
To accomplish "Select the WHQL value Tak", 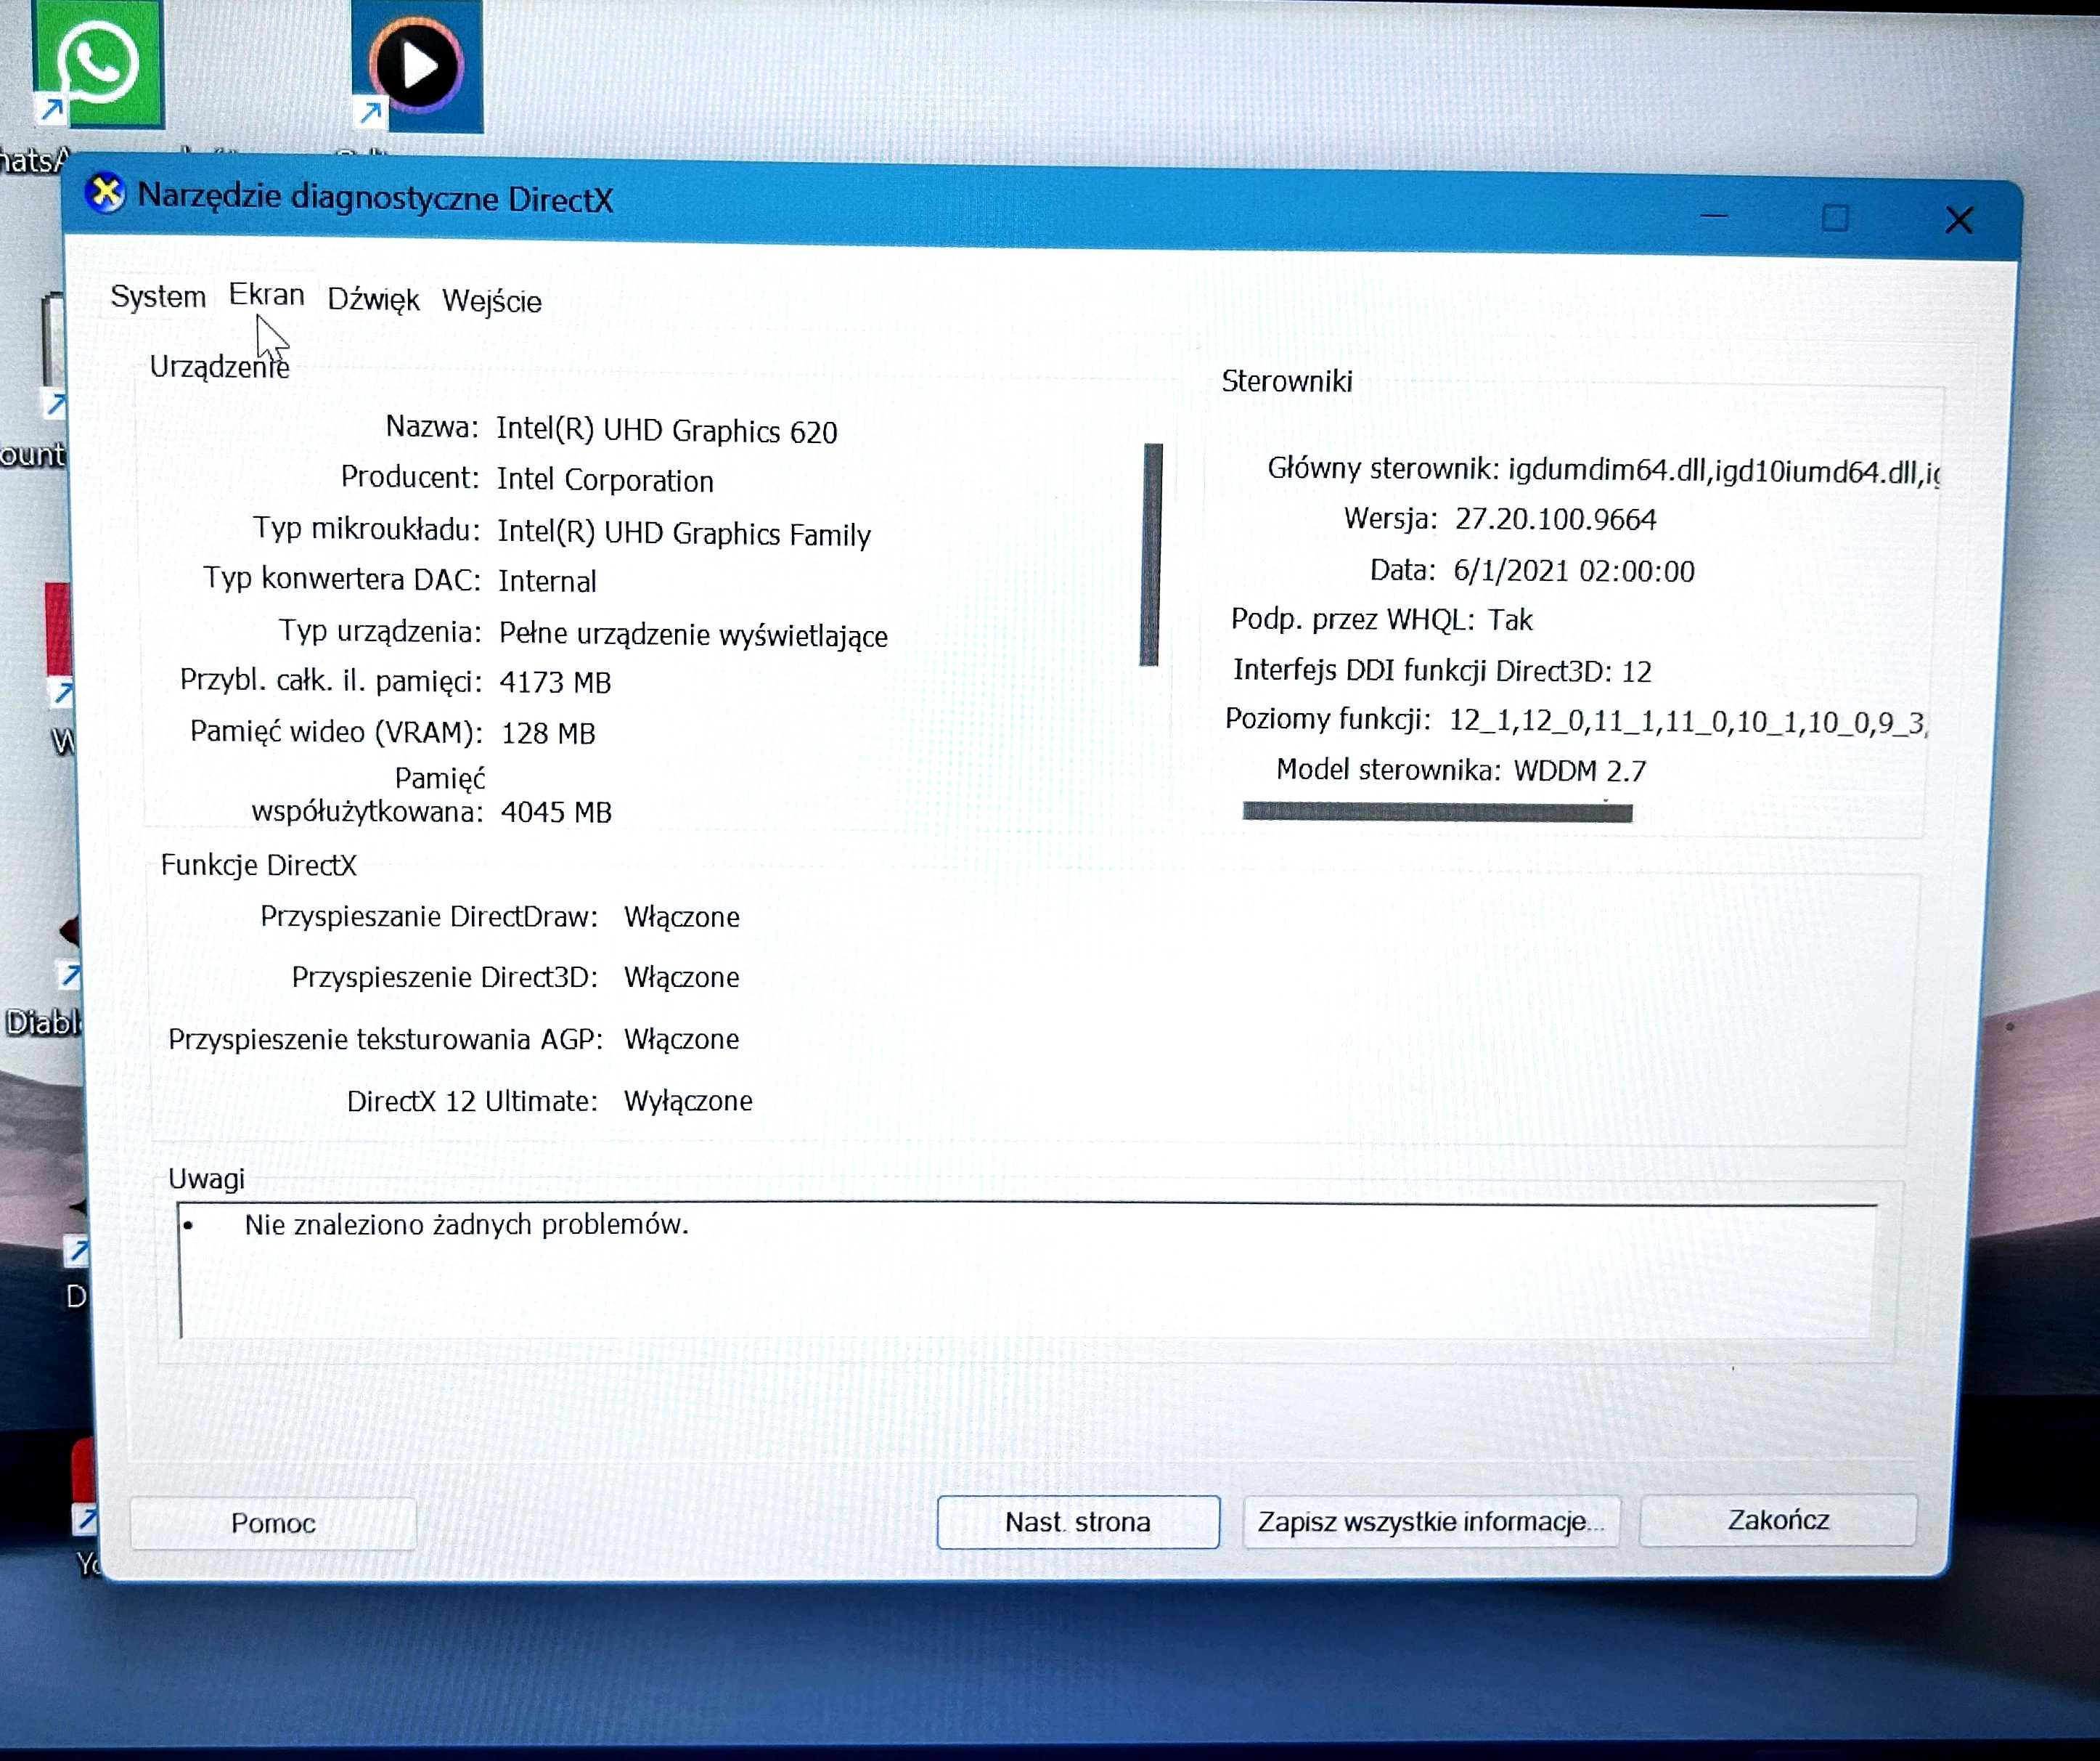I will [x=1510, y=620].
